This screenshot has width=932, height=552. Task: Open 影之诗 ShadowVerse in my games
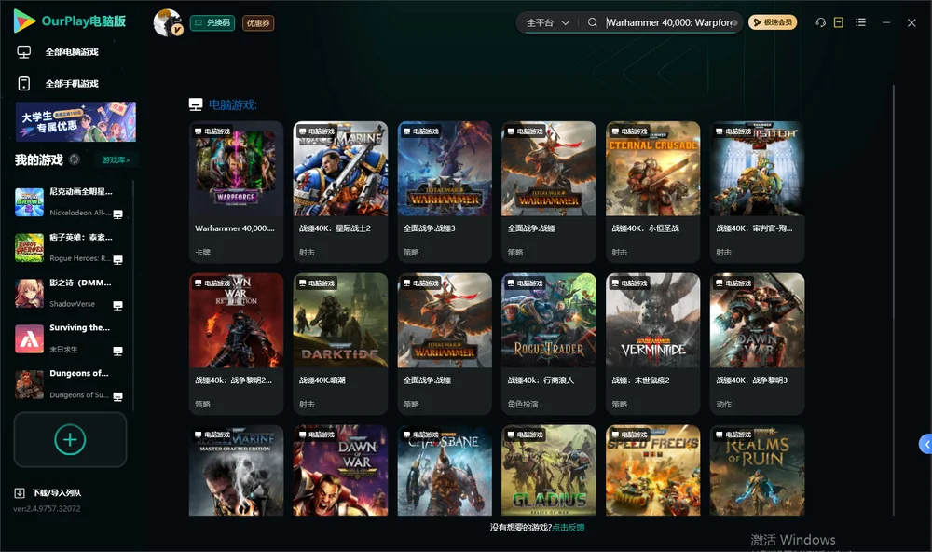point(70,293)
